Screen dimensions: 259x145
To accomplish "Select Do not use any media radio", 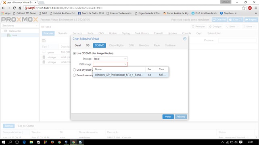I will pos(74,75).
